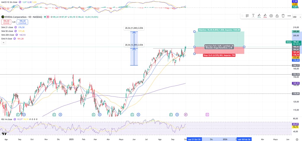302x141 pixels.
Task: Open the drawing templates icon
Action: (247, 16)
